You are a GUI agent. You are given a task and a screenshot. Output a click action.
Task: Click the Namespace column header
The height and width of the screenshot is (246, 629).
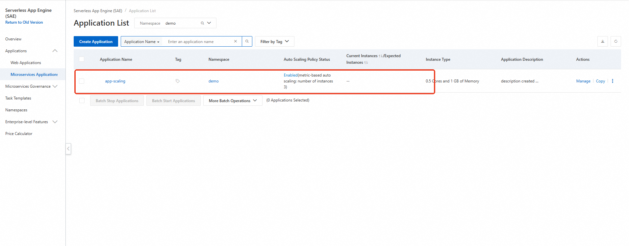click(219, 59)
